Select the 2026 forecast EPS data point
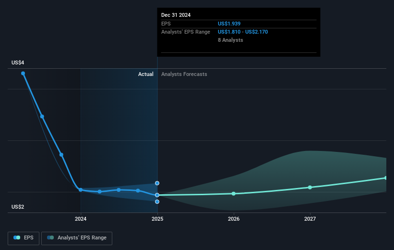The width and height of the screenshot is (394, 250). pos(233,194)
